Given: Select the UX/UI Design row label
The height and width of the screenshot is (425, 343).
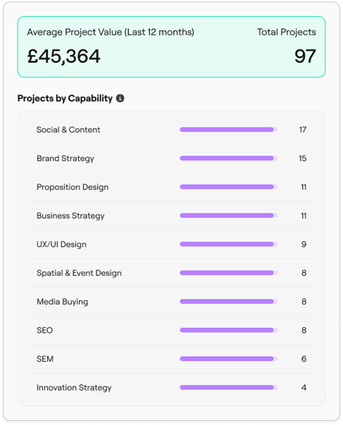Looking at the screenshot, I should click(x=61, y=245).
